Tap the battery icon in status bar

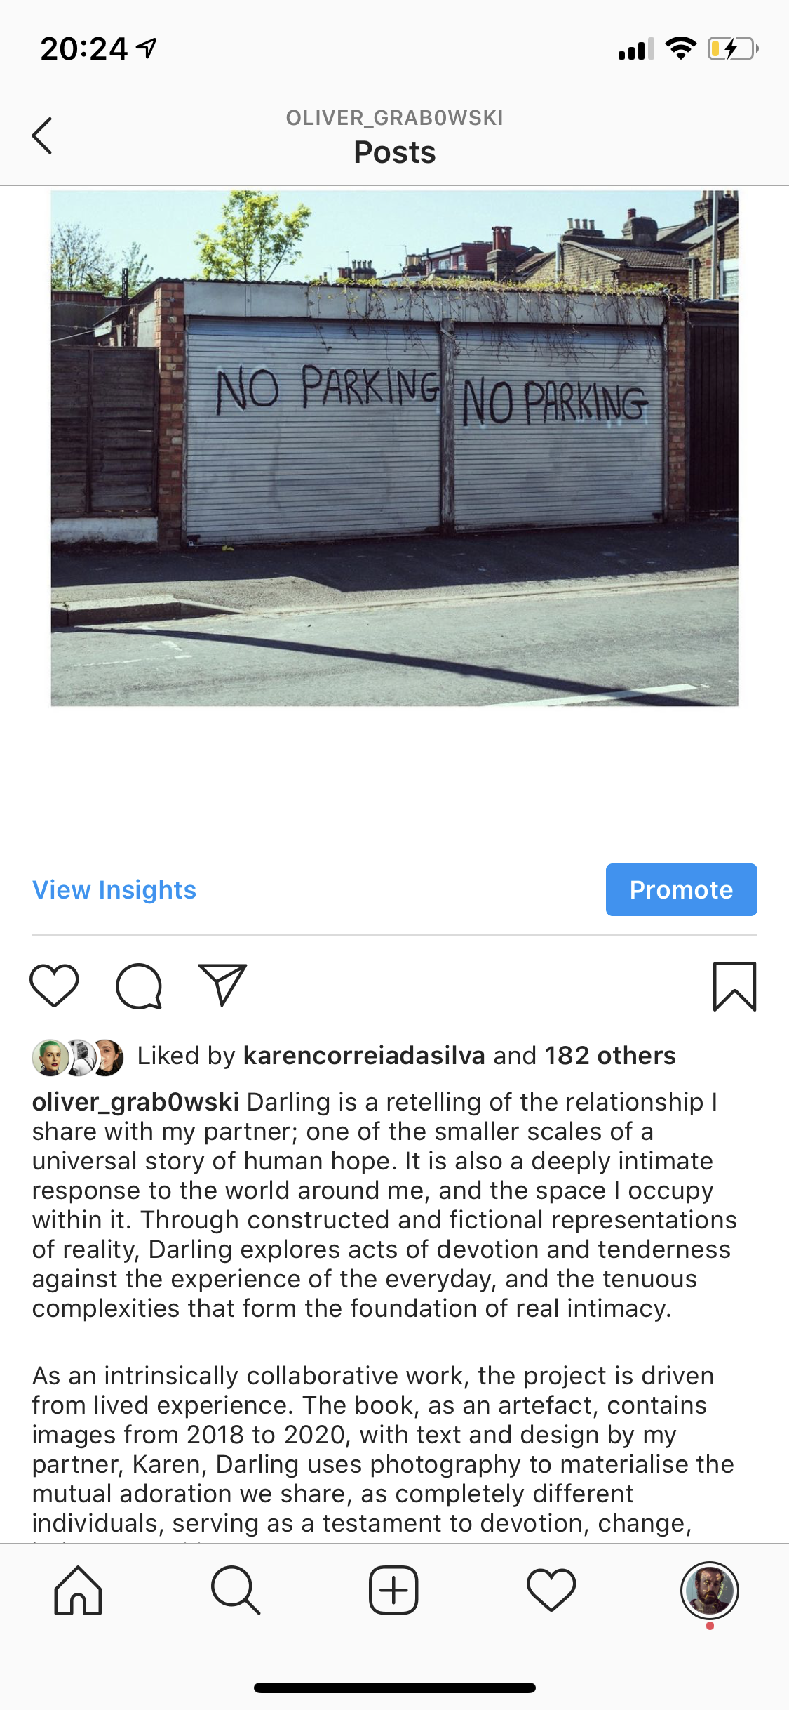pyautogui.click(x=732, y=49)
